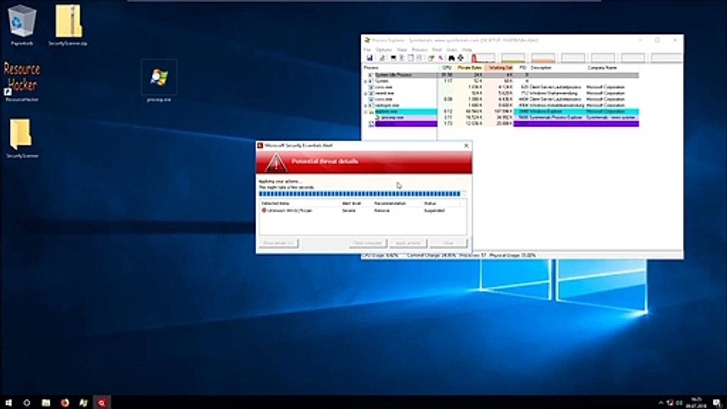727x409 pixels.
Task: Open the Help menu
Action: pyautogui.click(x=467, y=49)
